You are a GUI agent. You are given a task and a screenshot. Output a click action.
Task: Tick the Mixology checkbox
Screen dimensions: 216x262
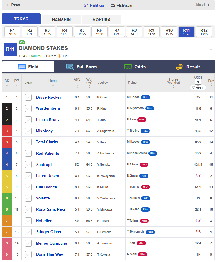pyautogui.click(x=28, y=131)
